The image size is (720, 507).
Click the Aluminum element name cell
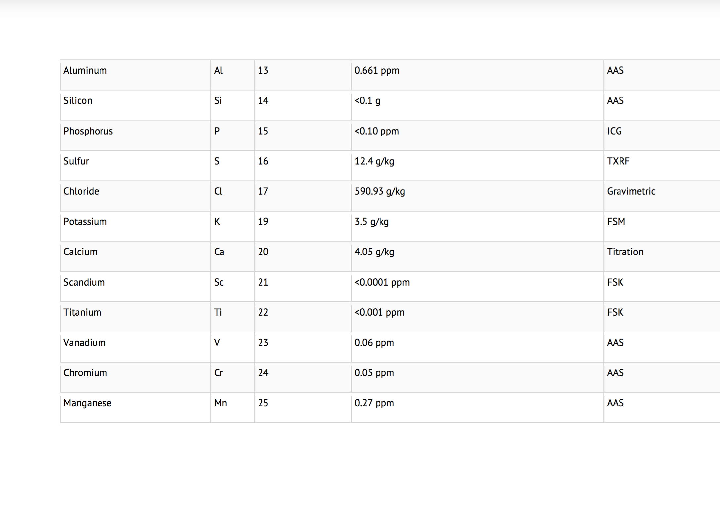coord(85,70)
